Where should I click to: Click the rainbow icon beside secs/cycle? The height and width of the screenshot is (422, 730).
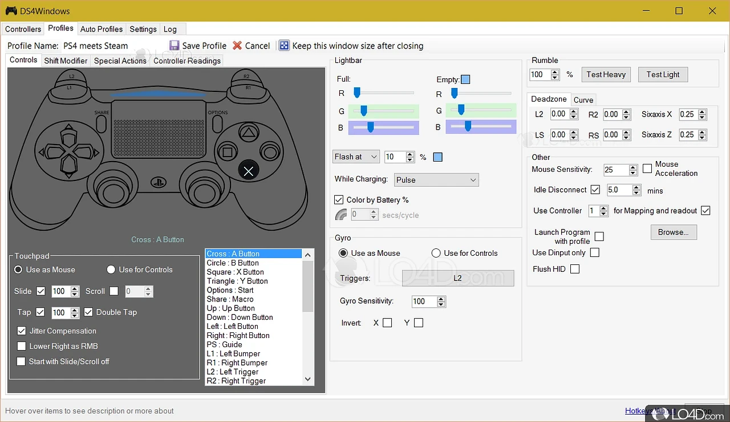(x=341, y=215)
